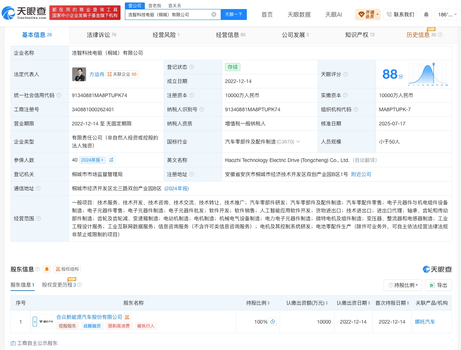Expand the shareholder row plus toggle

click(x=35, y=322)
